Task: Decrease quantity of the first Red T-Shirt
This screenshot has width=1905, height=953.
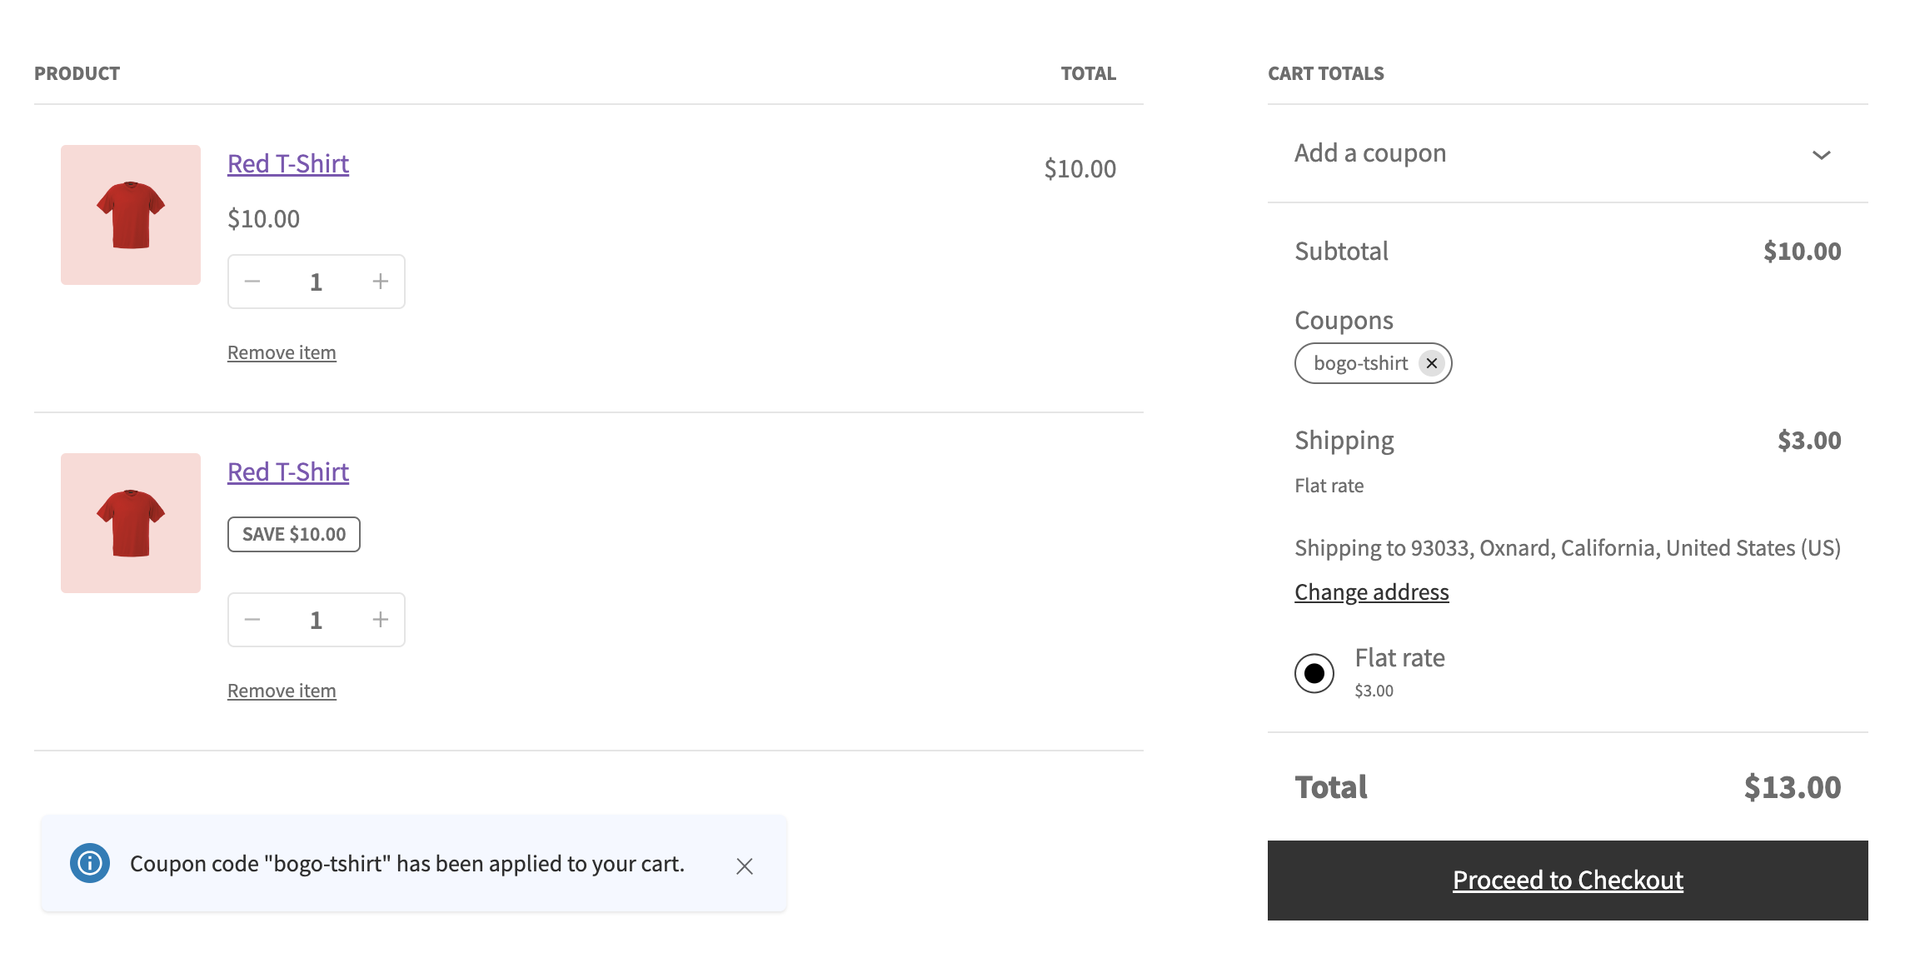Action: click(252, 281)
